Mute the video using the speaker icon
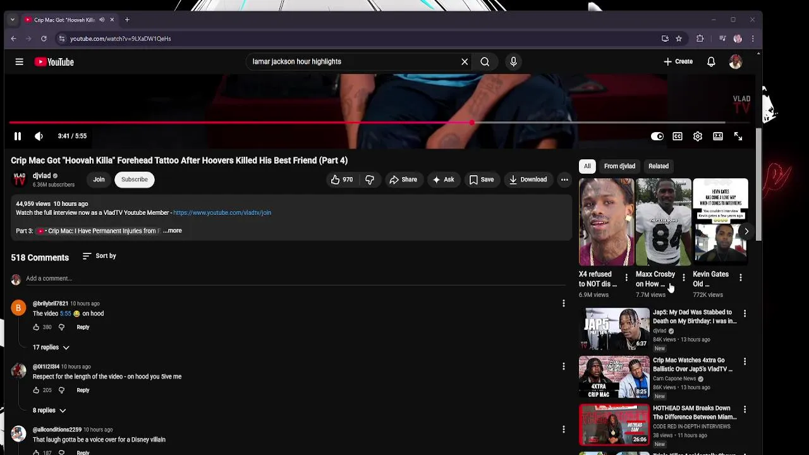This screenshot has width=809, height=455. pyautogui.click(x=39, y=136)
